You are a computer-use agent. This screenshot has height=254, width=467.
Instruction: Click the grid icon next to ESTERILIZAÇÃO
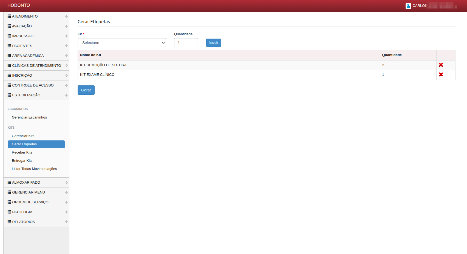(x=9, y=95)
